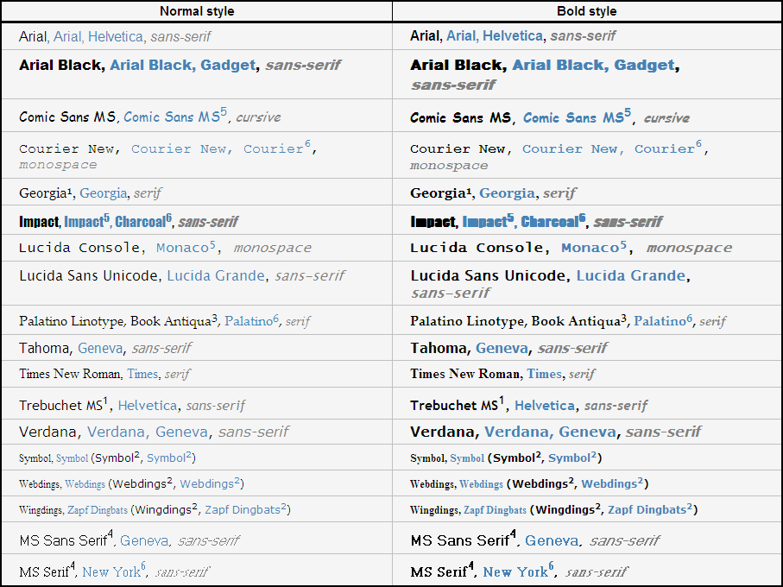
Task: Click the Bold style column header
Action: [x=587, y=11]
